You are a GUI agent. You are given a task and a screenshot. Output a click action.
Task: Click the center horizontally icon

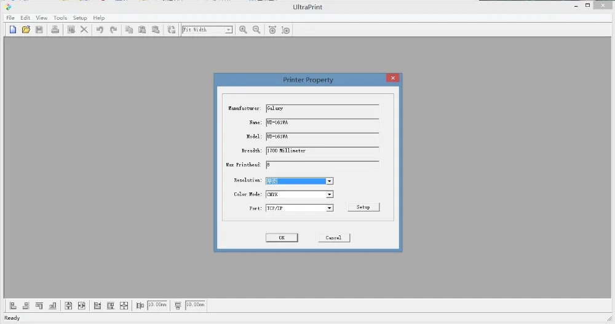82,306
